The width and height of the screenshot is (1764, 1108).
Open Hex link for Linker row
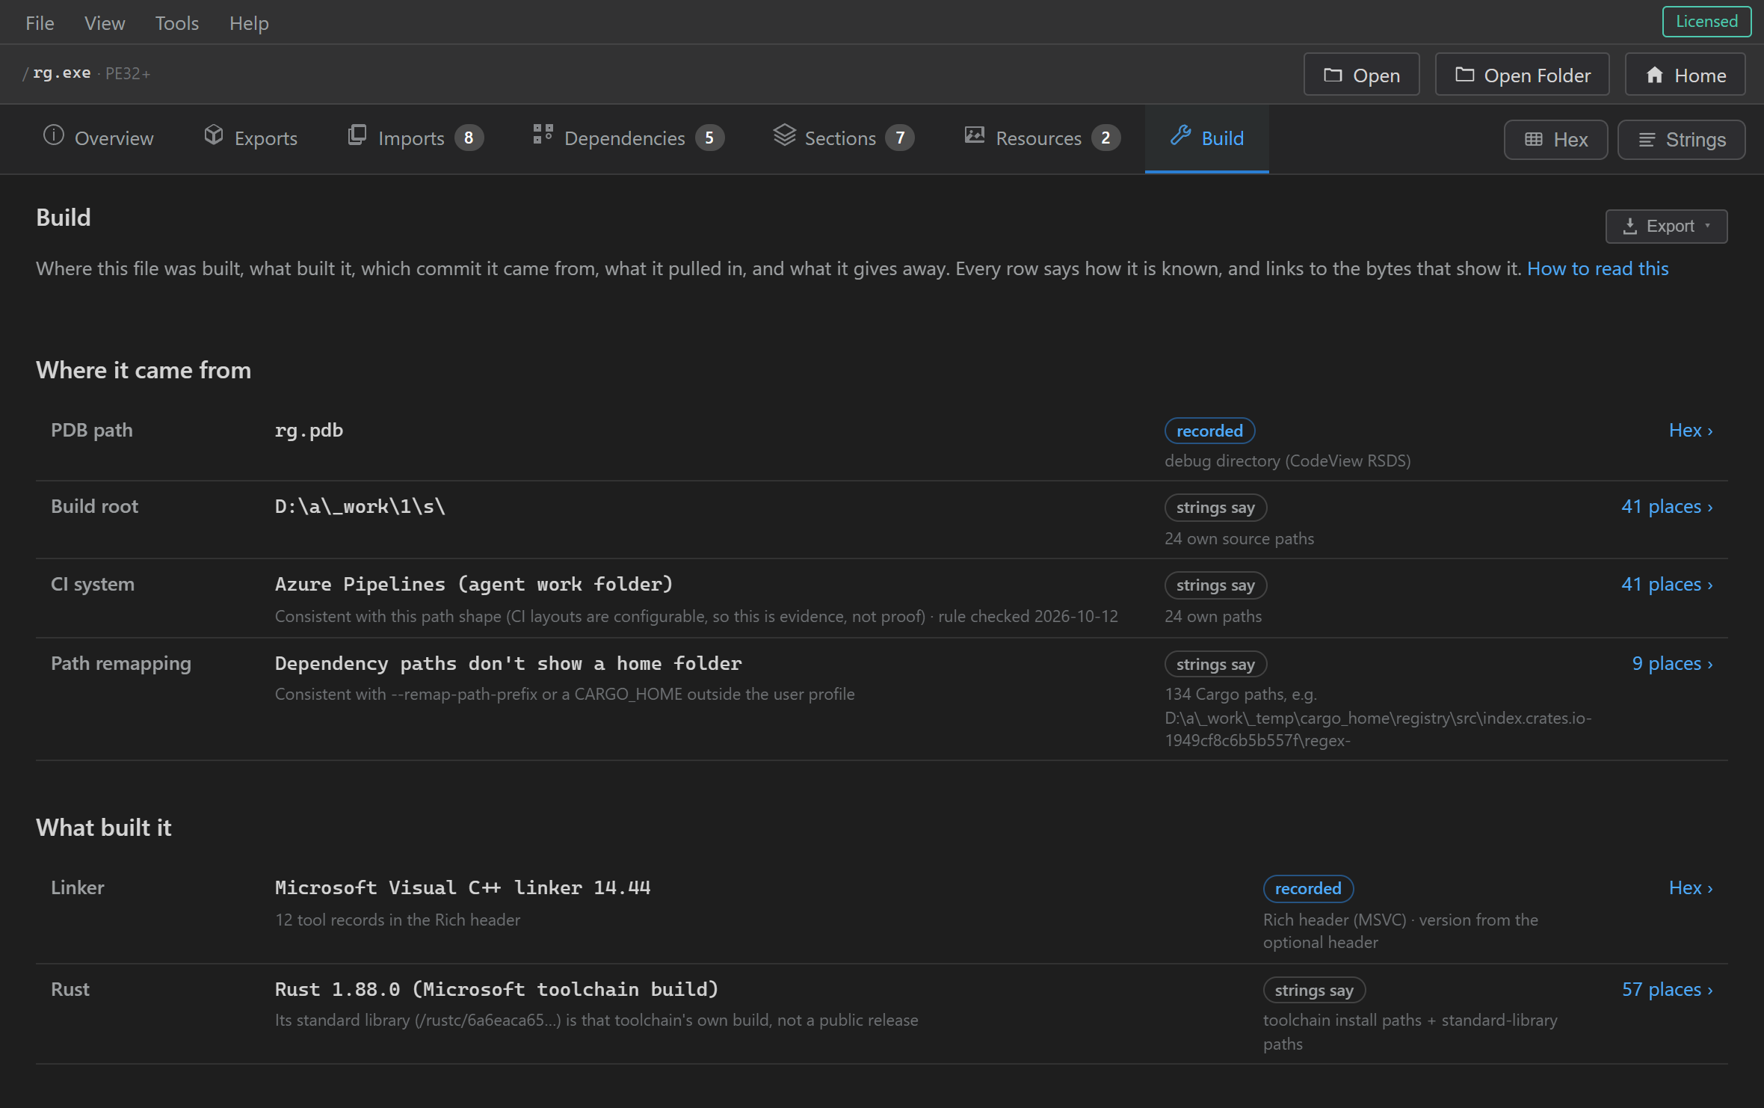coord(1691,887)
